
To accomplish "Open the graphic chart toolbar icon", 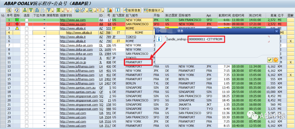I will tap(110, 10).
